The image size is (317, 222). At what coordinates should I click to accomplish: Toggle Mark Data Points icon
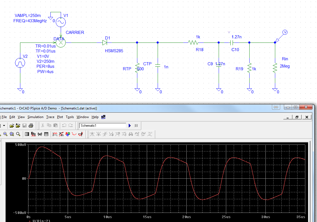(74, 134)
